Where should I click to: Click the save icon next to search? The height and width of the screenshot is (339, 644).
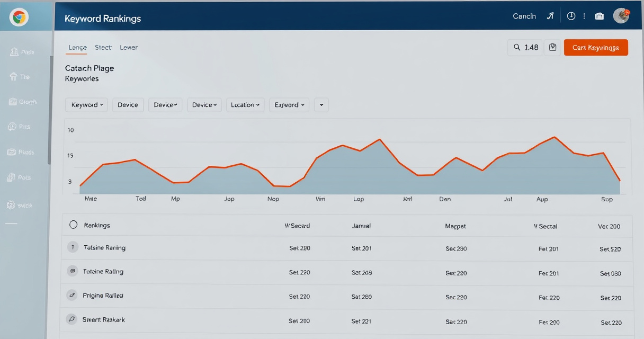[552, 47]
